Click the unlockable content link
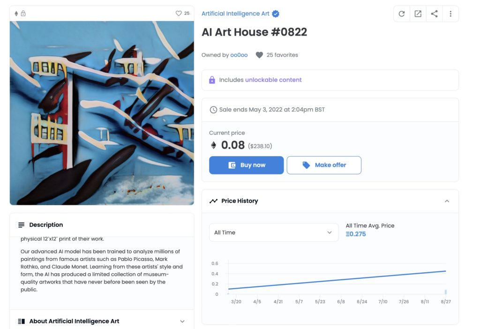Viewport: 480px width, 329px height. click(x=273, y=80)
